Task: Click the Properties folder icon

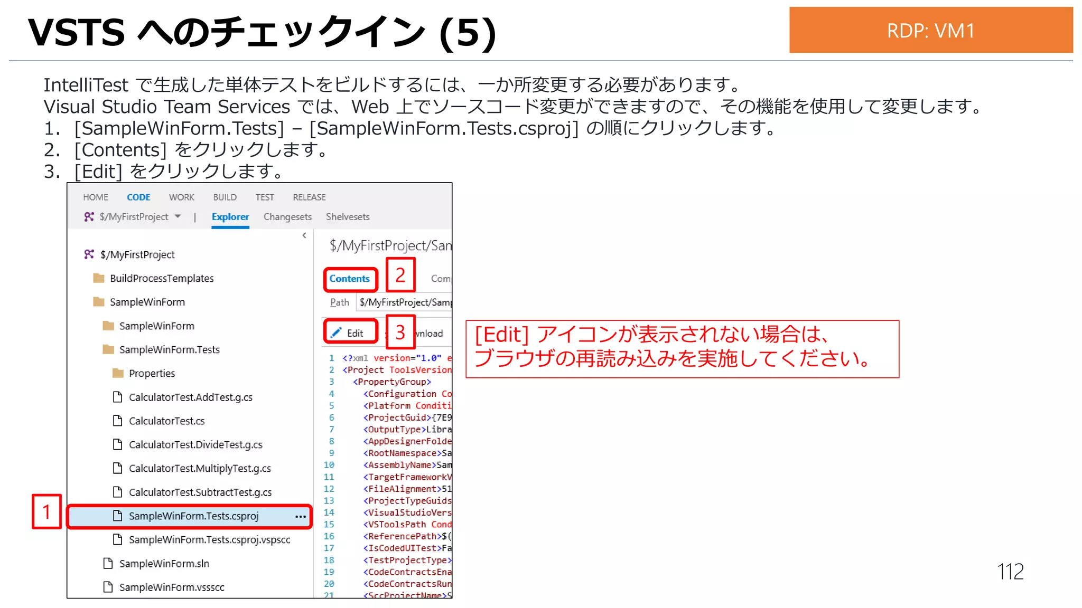Action: (x=118, y=373)
